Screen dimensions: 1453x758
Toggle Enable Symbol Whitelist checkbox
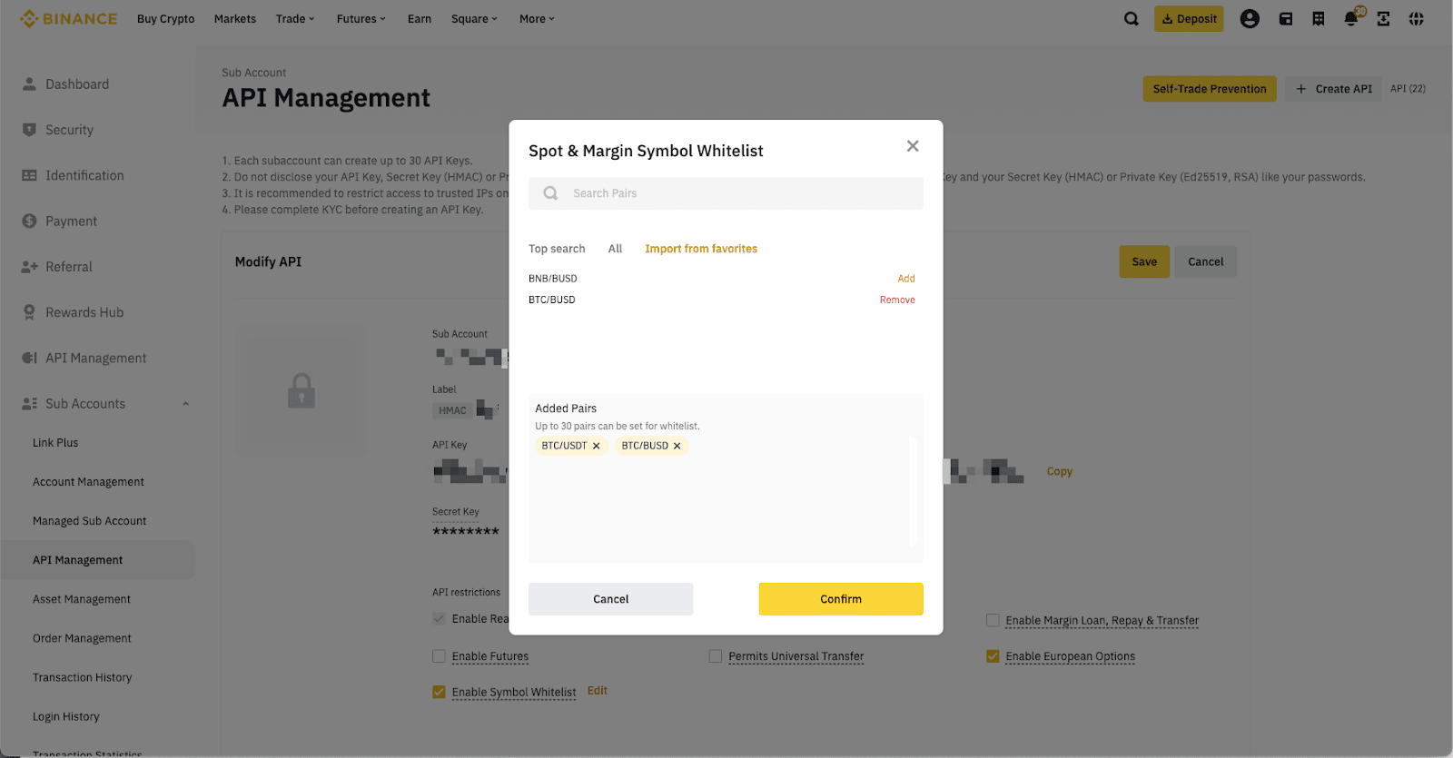440,692
